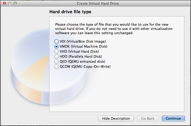Viewport: 191px width, 126px height.
Task: Pick VHD (Virtual Hard Disk) file type
Action: click(x=77, y=52)
